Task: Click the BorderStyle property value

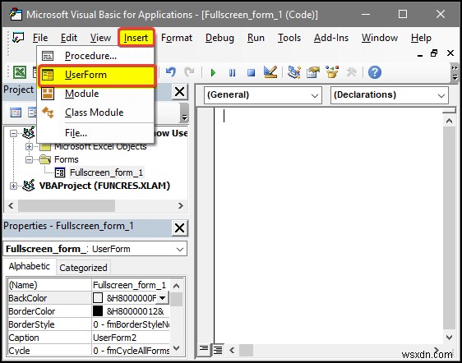Action: 131,324
